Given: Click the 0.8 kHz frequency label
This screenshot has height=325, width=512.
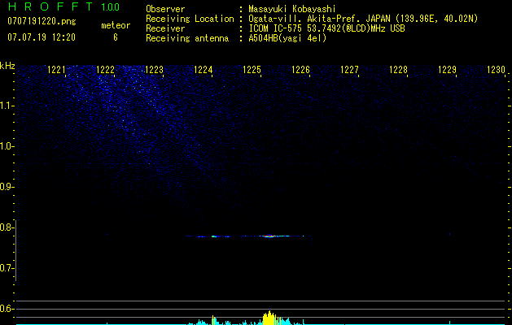Looking at the screenshot, I should 7,227.
